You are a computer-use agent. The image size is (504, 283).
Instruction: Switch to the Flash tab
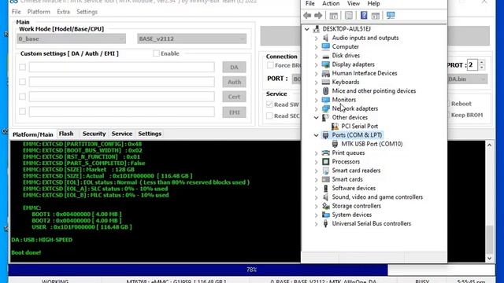[x=66, y=134]
